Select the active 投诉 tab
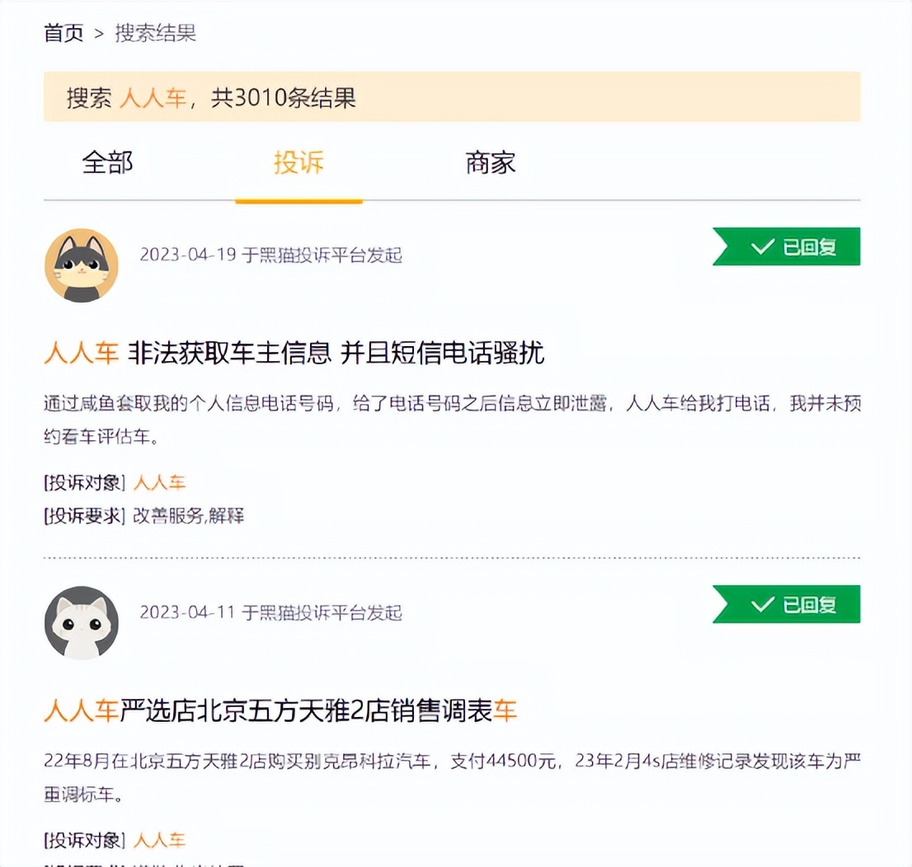 coord(299,163)
